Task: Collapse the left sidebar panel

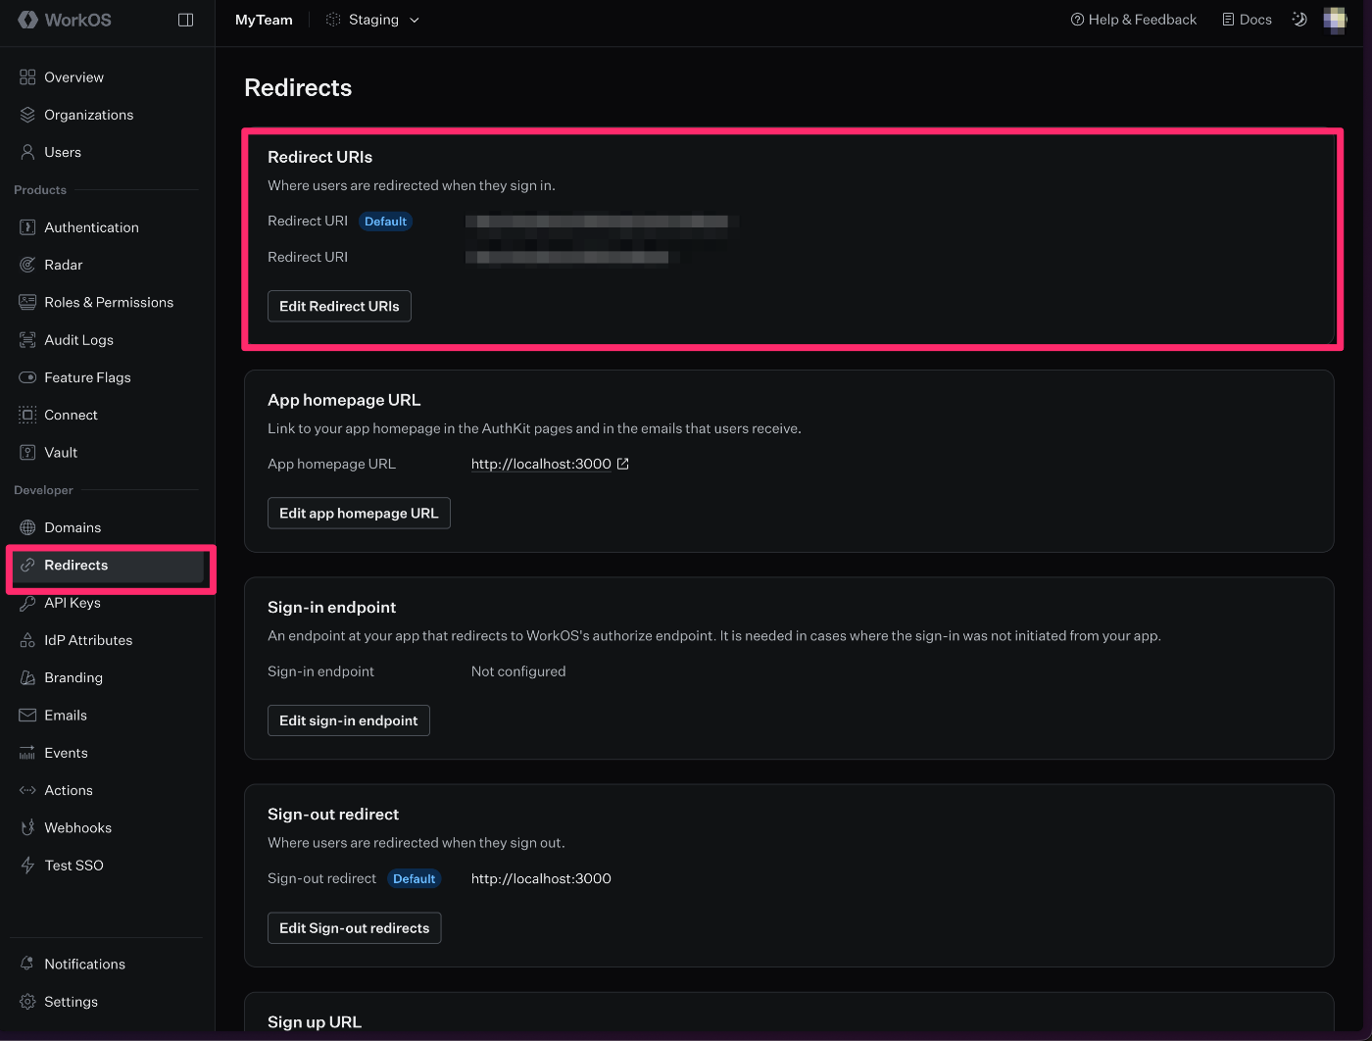Action: pos(185,20)
